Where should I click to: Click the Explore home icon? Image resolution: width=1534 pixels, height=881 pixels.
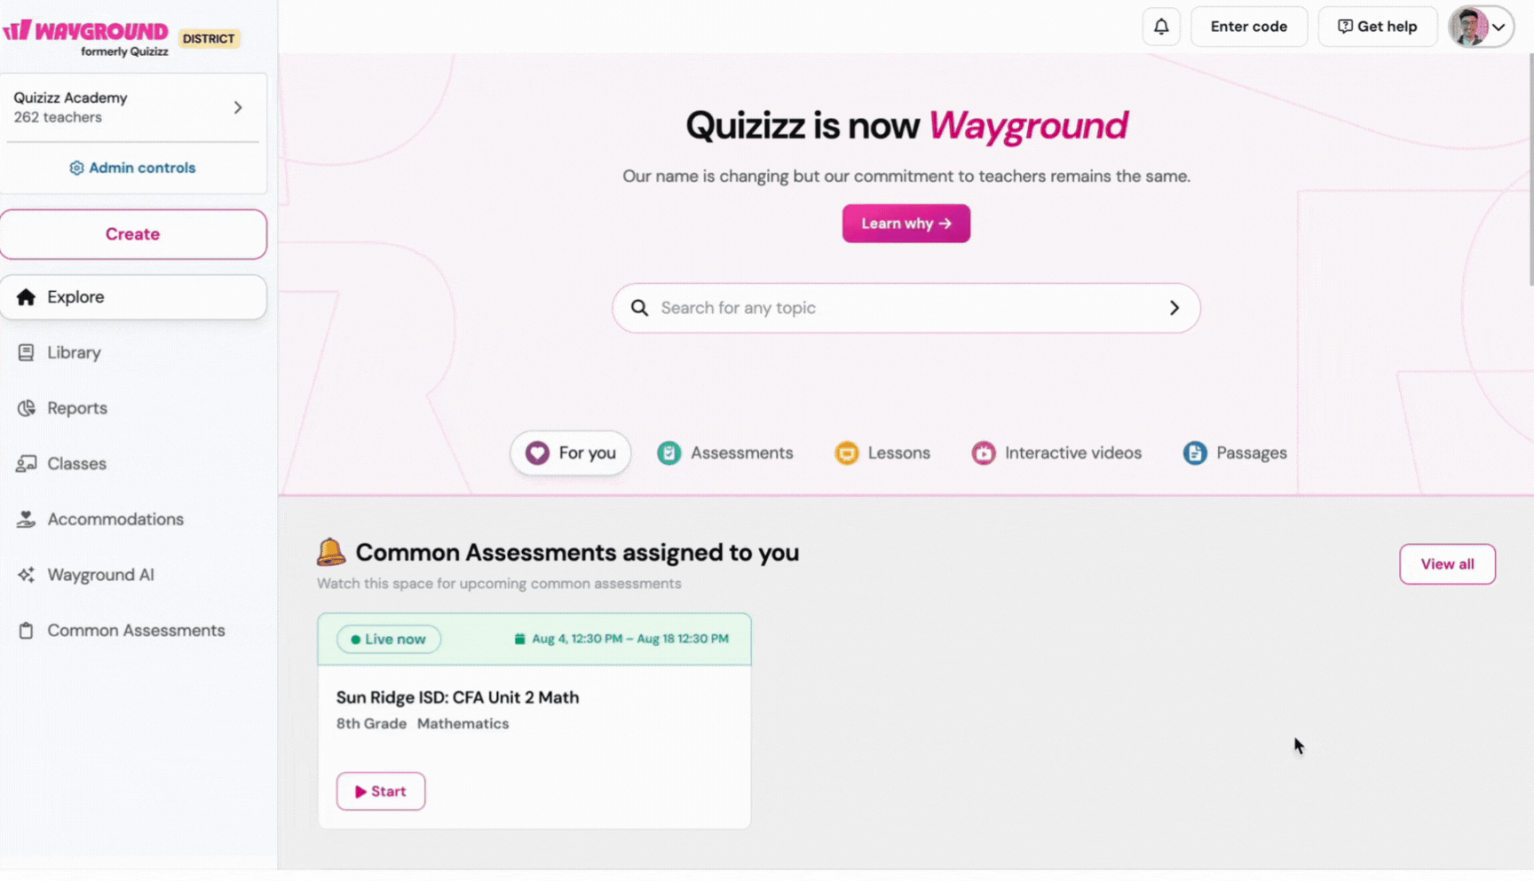(26, 297)
